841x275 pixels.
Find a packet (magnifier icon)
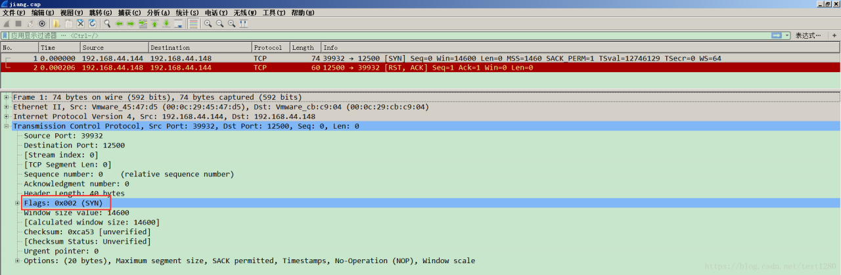pyautogui.click(x=107, y=24)
